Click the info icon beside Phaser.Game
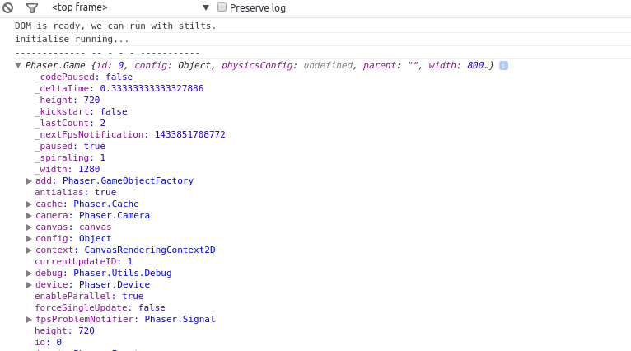Screen dimensions: 631x351 [x=503, y=66]
